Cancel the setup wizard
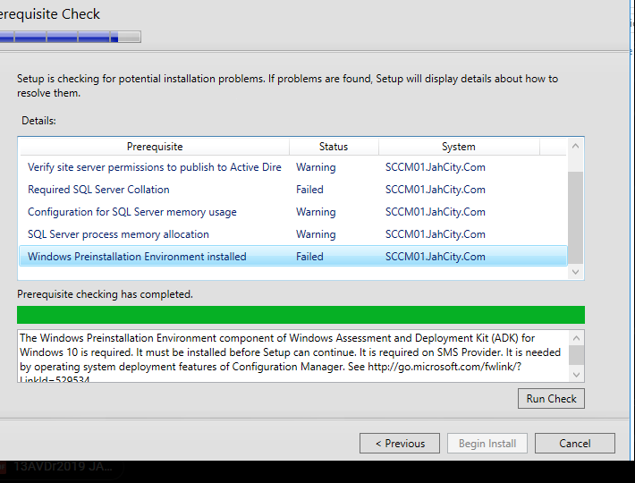The image size is (635, 483). pos(575,444)
